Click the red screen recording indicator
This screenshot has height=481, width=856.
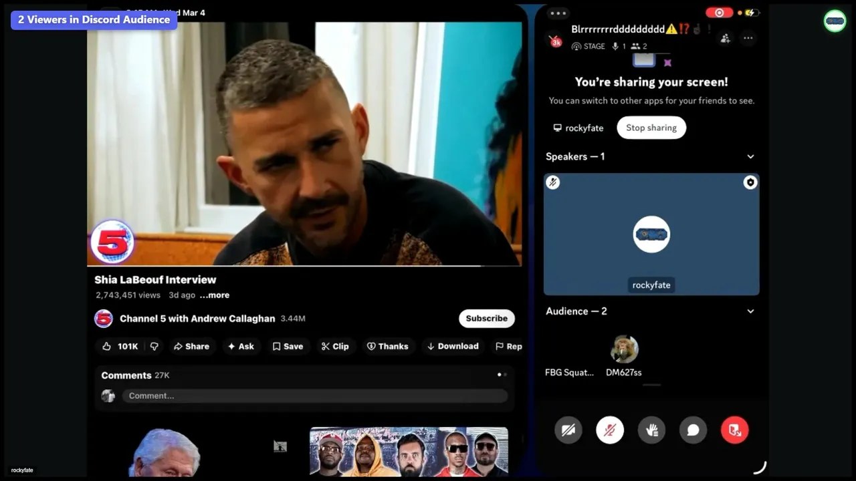[x=720, y=13]
